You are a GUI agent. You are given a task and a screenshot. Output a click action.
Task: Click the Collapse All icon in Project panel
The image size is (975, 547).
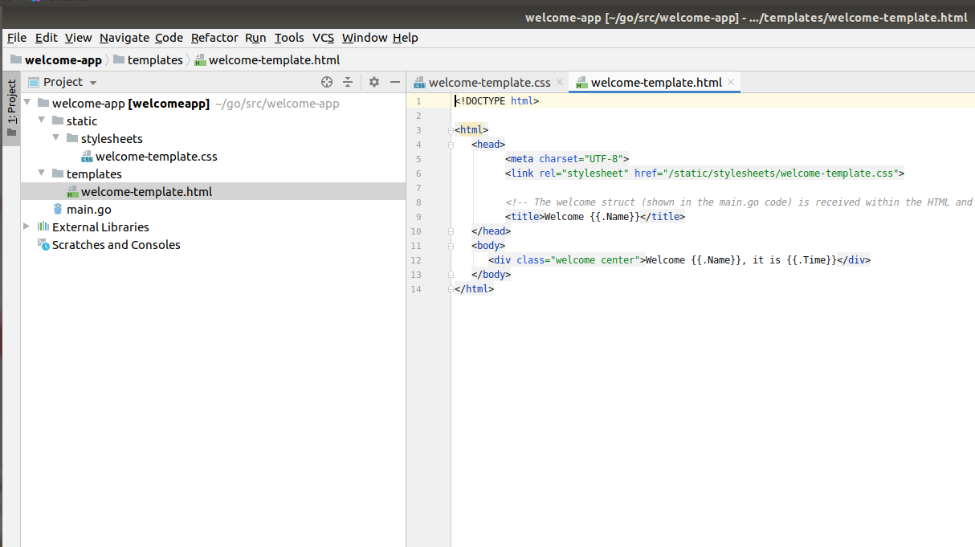[348, 82]
